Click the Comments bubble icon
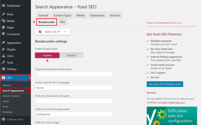The height and width of the screenshot is (125, 201). pos(3,34)
